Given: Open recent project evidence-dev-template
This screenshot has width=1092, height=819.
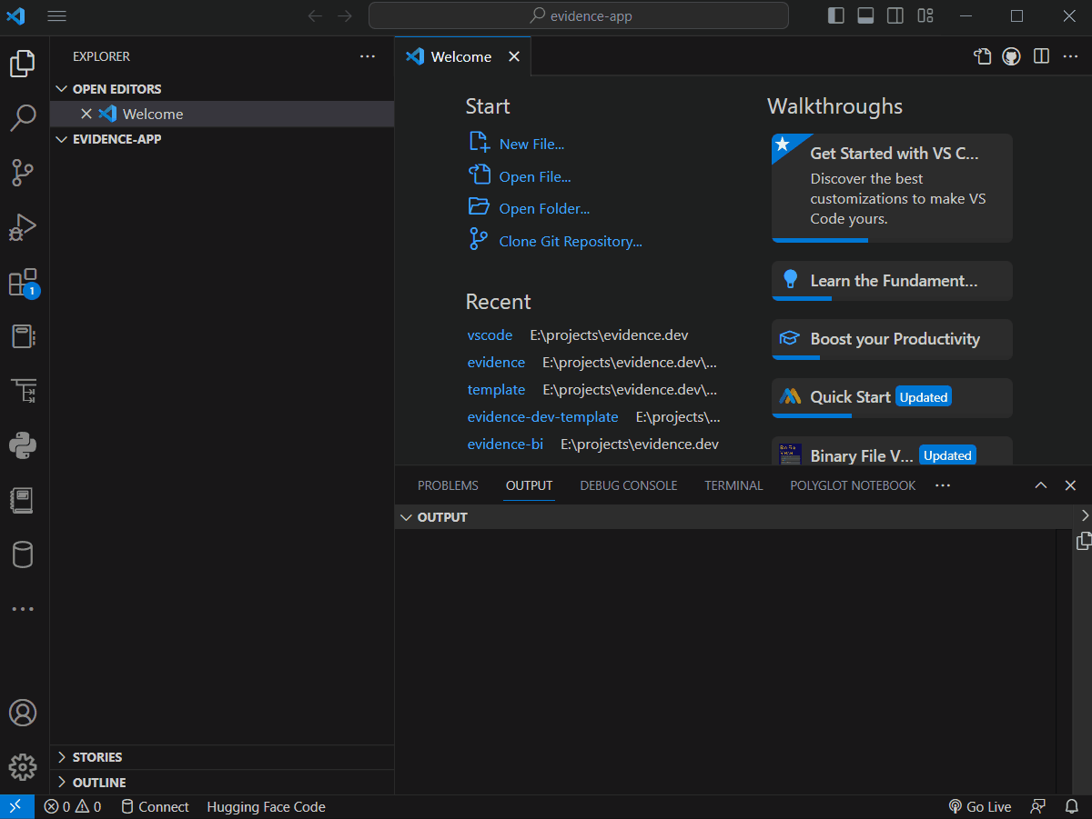Looking at the screenshot, I should (x=542, y=416).
